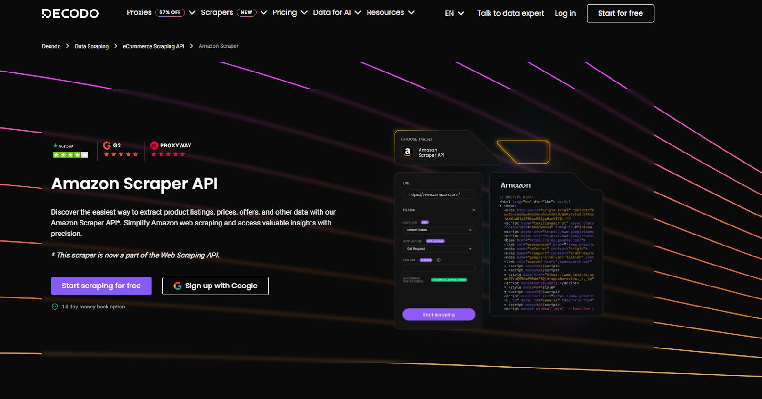Open the United States location dropdown

(439, 230)
